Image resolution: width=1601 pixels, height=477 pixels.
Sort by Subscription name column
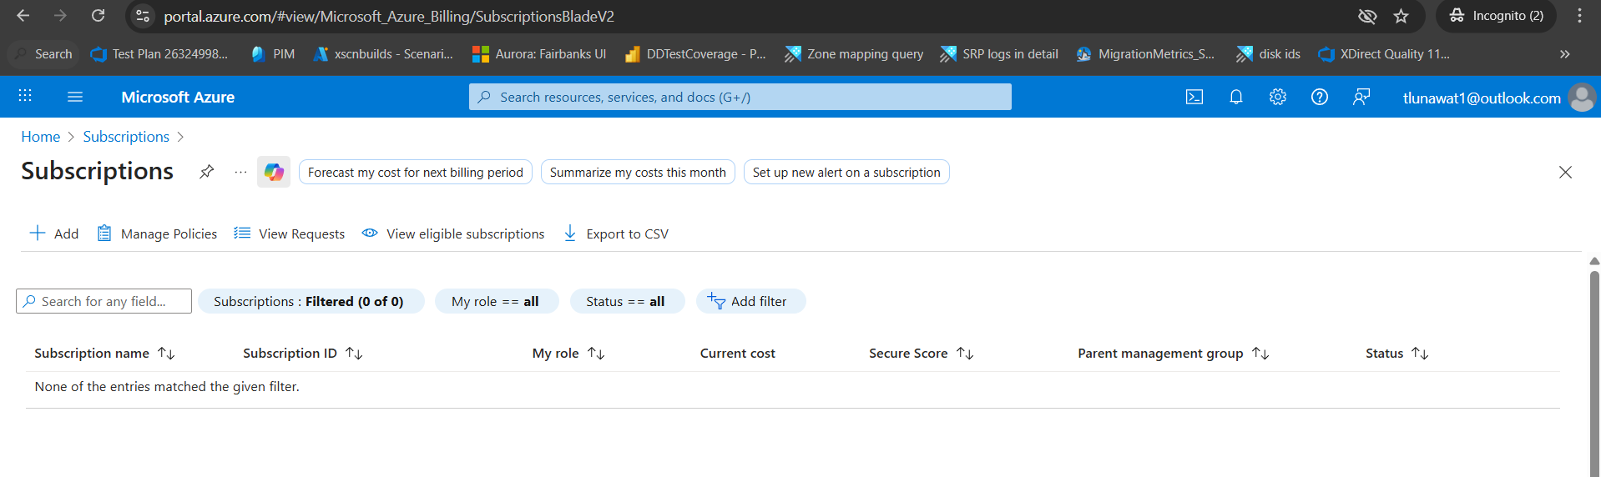104,354
